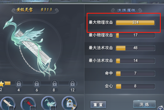Click the lock icon above level 4

tap(19, 84)
